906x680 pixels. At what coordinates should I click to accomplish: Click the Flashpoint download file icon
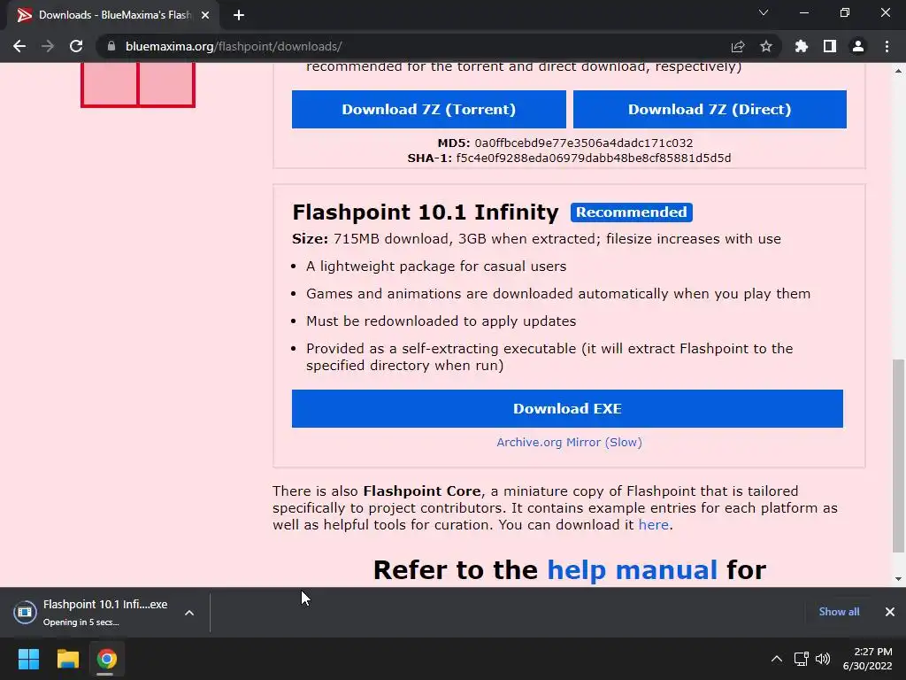(x=25, y=612)
